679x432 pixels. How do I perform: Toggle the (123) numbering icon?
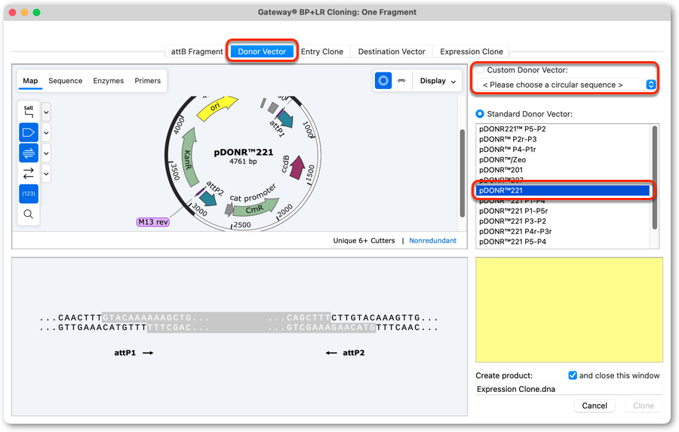click(x=29, y=193)
